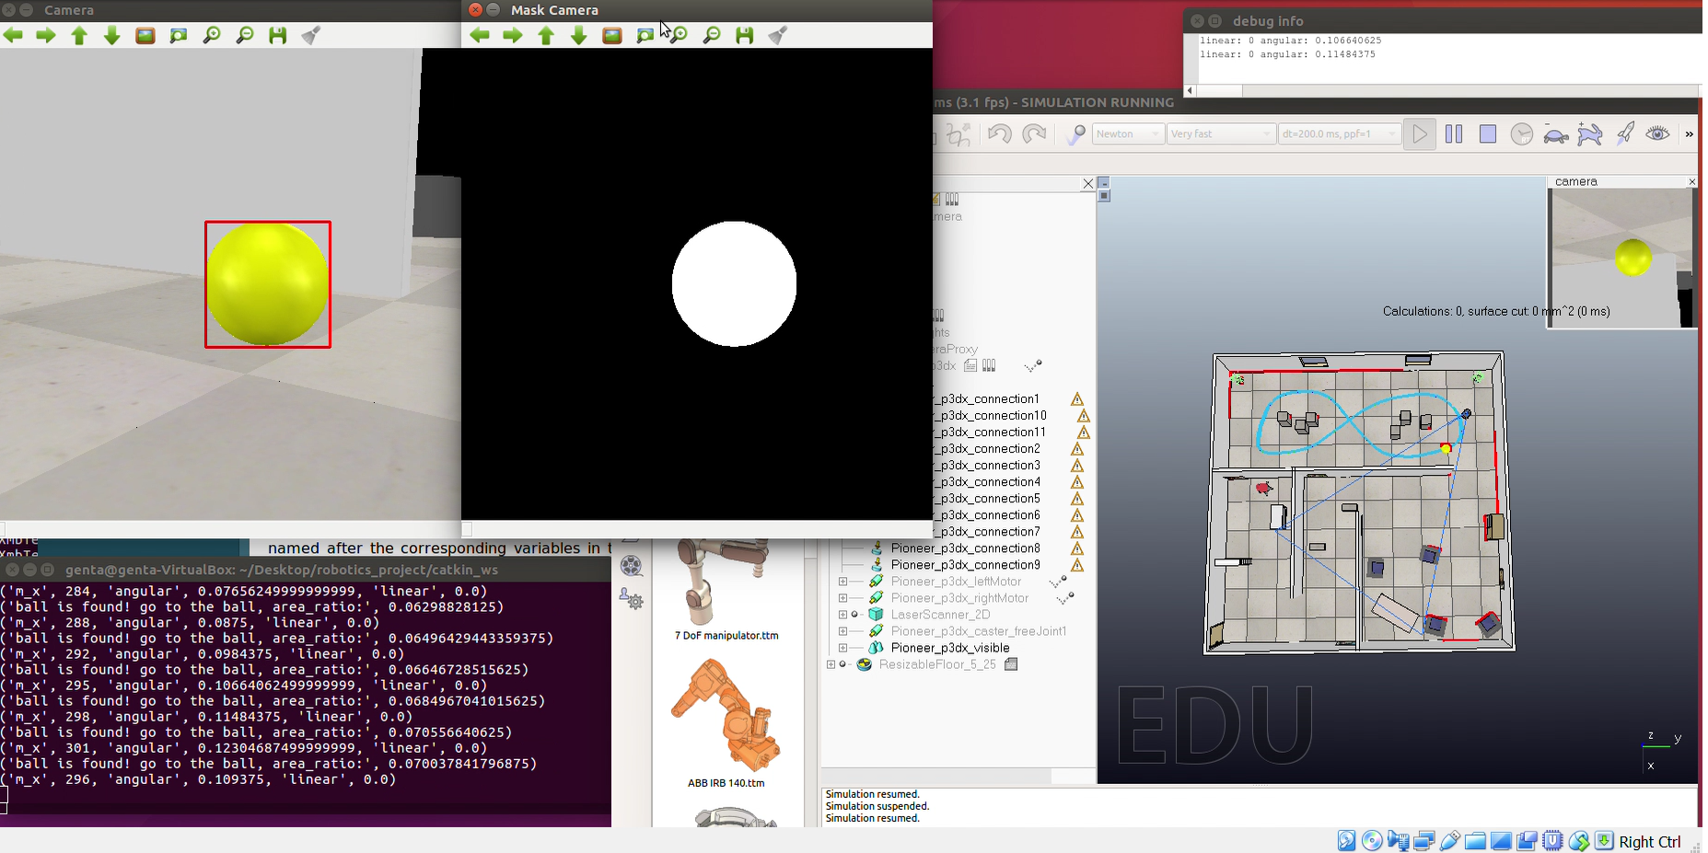
Task: Click the up arrow in Mask Camera toolbar
Action: click(546, 36)
